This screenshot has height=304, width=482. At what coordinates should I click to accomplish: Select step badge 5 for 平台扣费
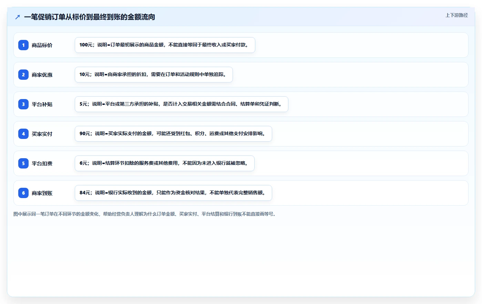[23, 163]
